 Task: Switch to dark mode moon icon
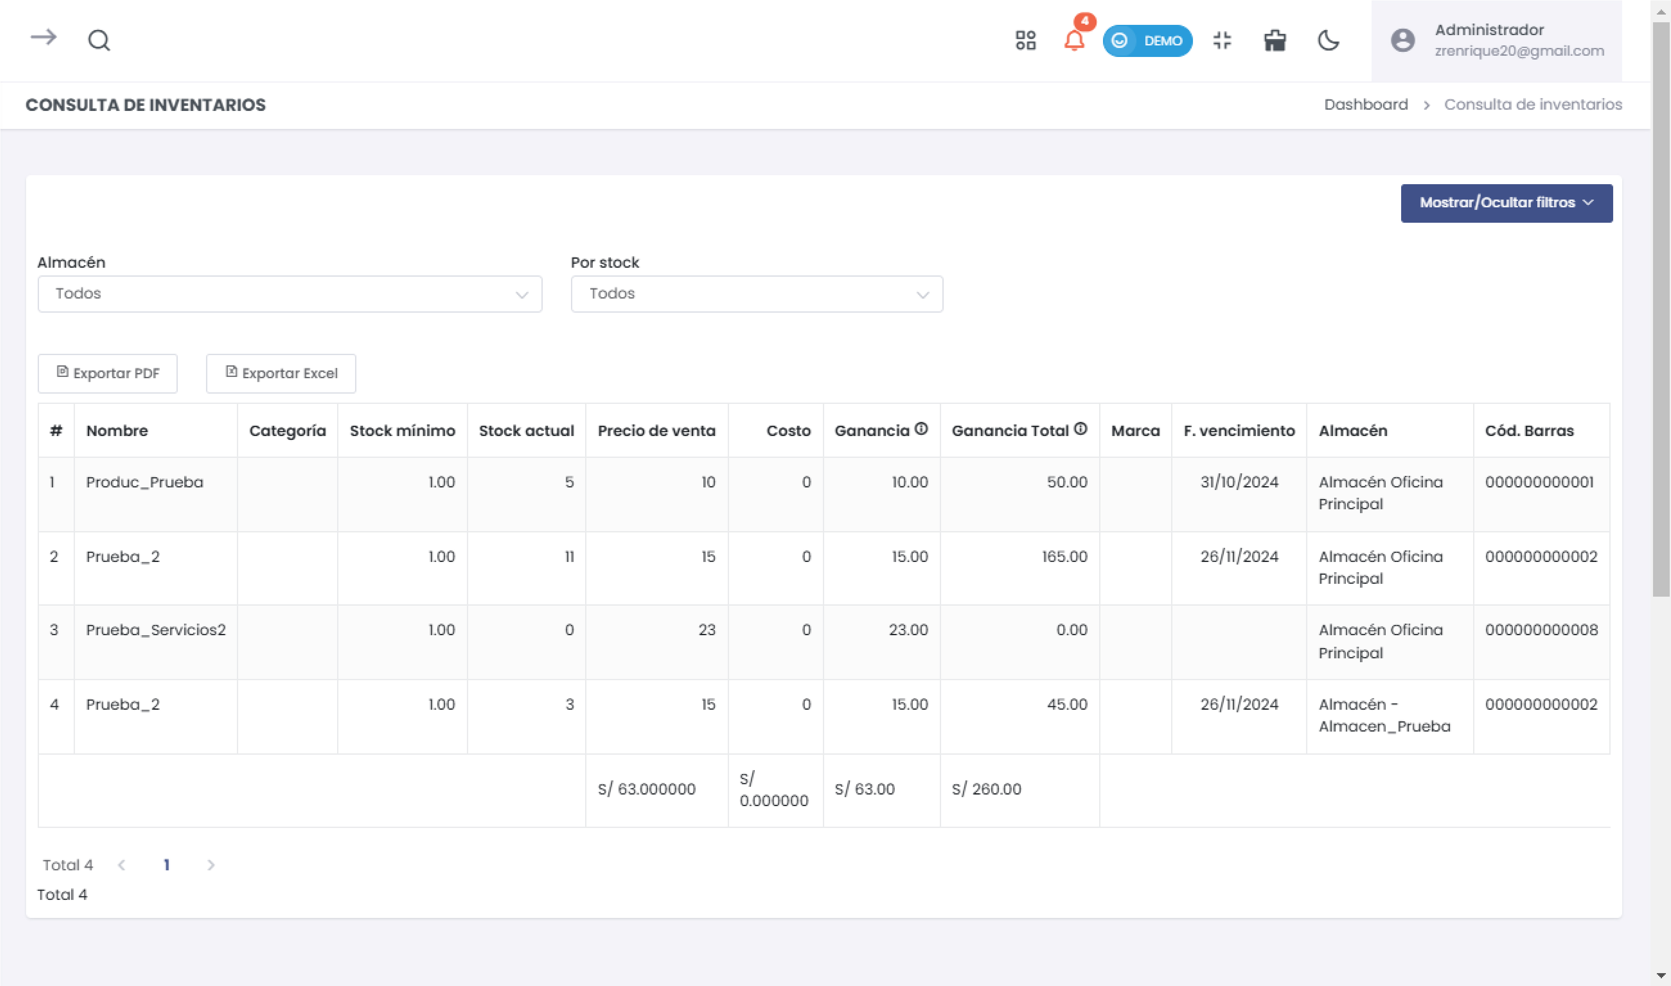(1328, 41)
